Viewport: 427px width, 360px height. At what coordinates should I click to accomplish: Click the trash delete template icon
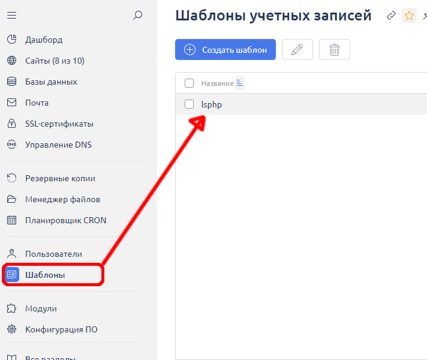335,50
